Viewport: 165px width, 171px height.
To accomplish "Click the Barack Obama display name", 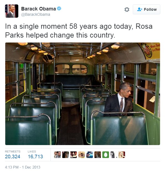I will pos(39,9).
